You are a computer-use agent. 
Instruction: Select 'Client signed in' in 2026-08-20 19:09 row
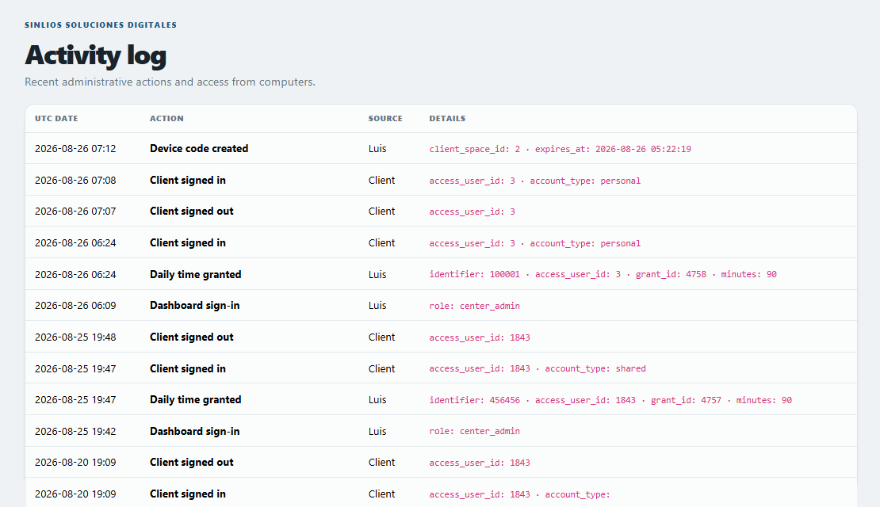187,494
